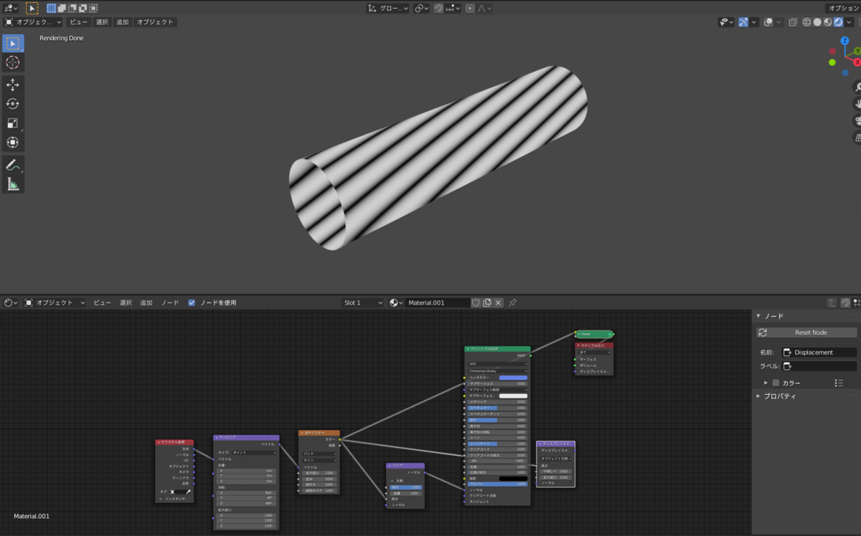Set selection mode to invert
This screenshot has height=536, width=861.
83,8
